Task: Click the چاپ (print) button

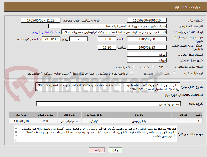Action: pyautogui.click(x=115, y=150)
